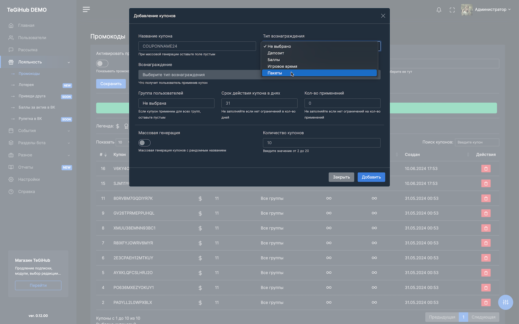
Task: Delete coupon R8IXFYJOWRV6MYR with trash icon
Action: pos(486,243)
